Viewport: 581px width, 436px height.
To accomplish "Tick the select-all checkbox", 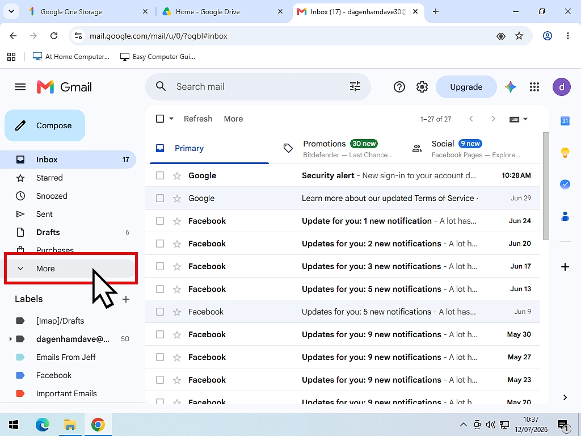I will (160, 119).
